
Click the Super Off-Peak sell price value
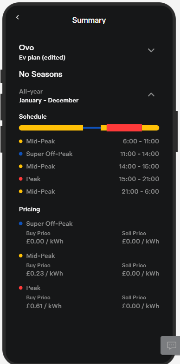tap(141, 242)
